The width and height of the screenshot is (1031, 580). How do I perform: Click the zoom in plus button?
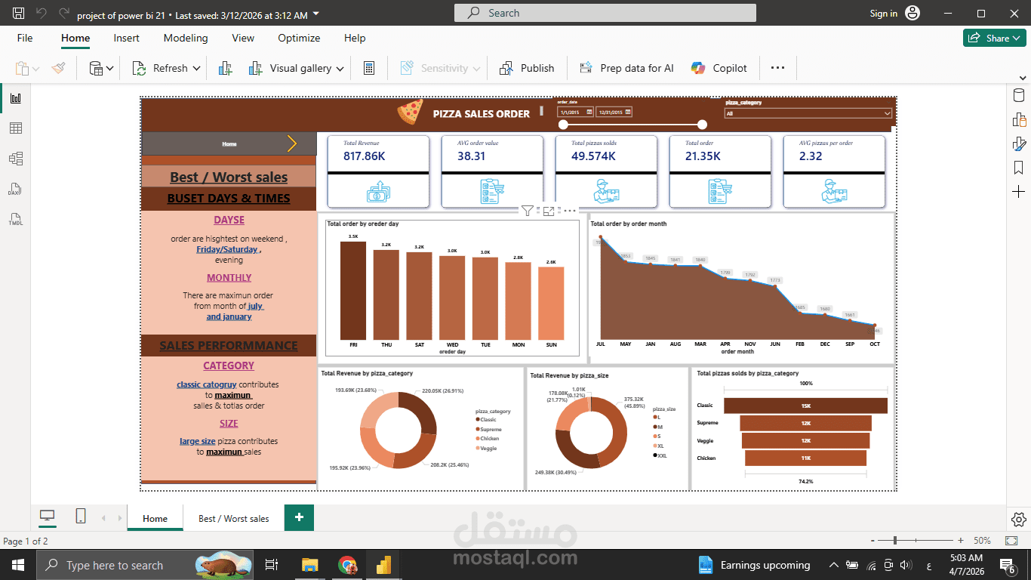point(961,541)
